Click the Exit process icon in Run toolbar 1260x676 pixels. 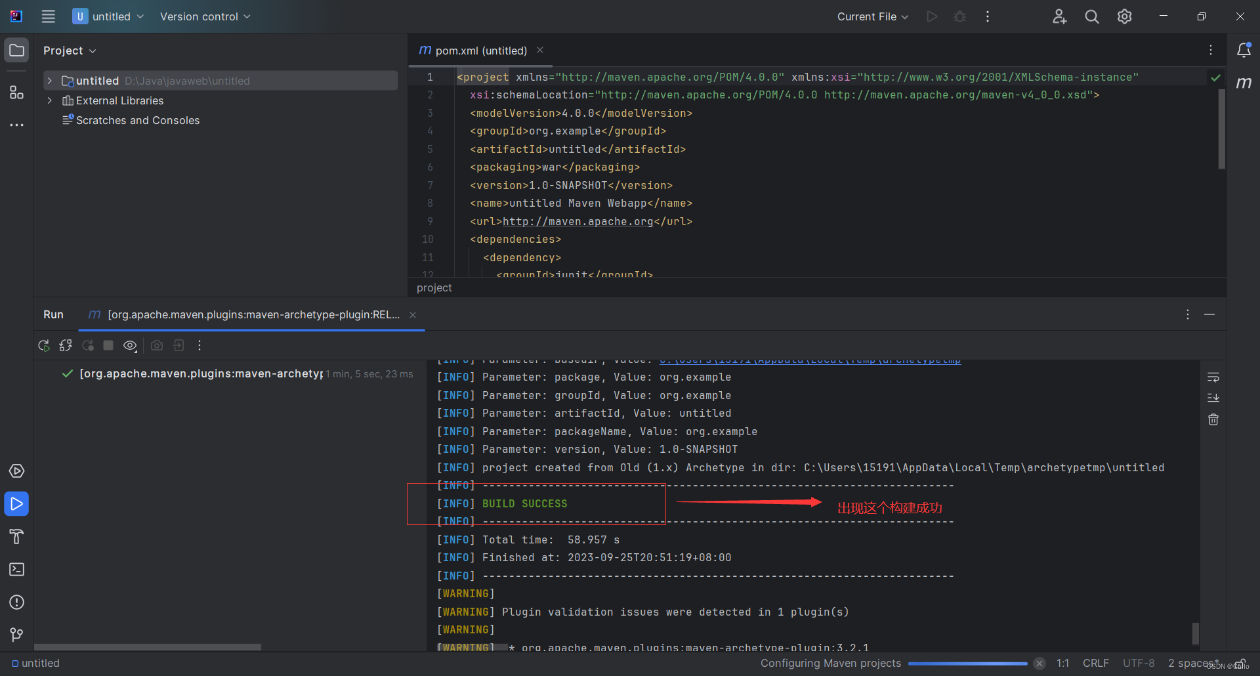pyautogui.click(x=178, y=345)
